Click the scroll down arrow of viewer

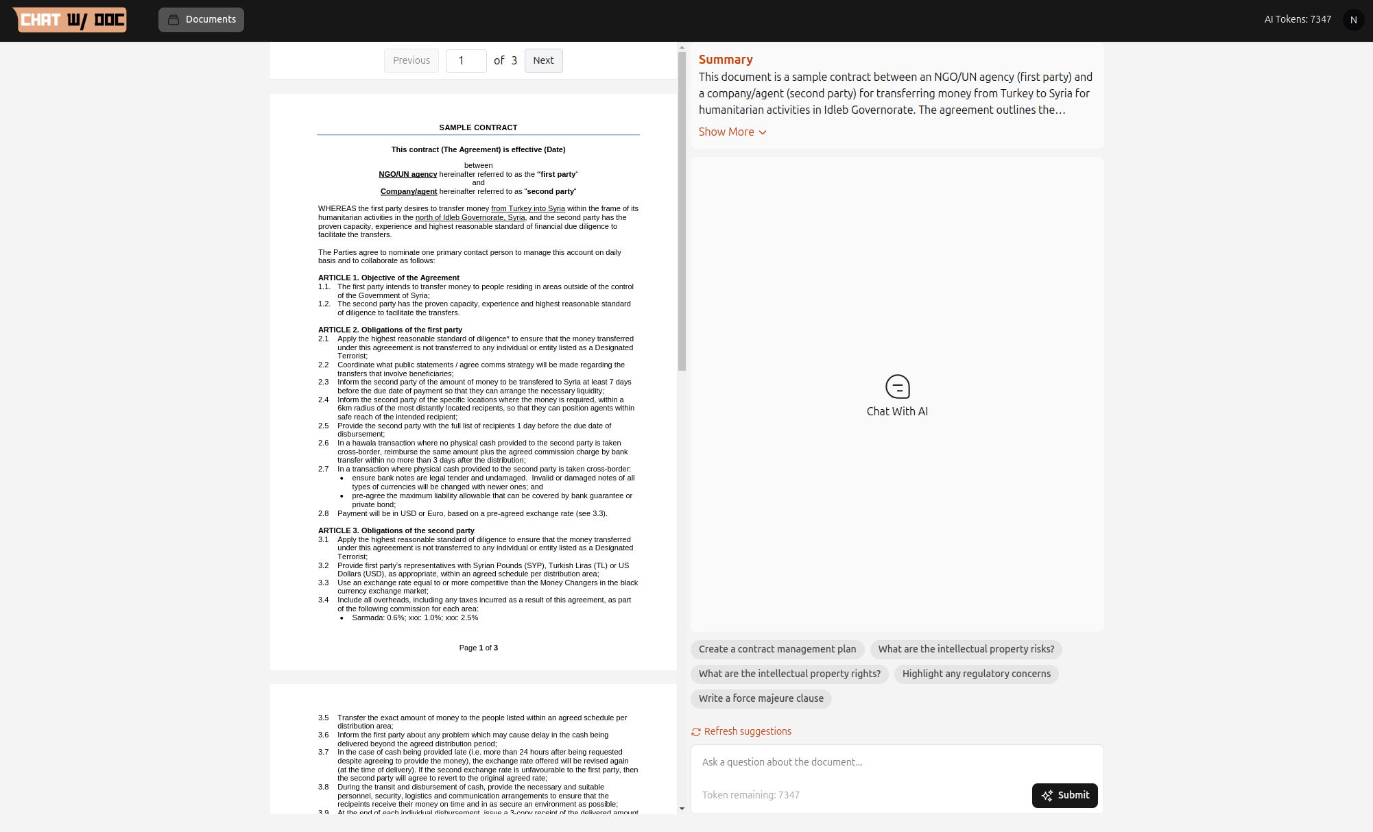pyautogui.click(x=682, y=809)
